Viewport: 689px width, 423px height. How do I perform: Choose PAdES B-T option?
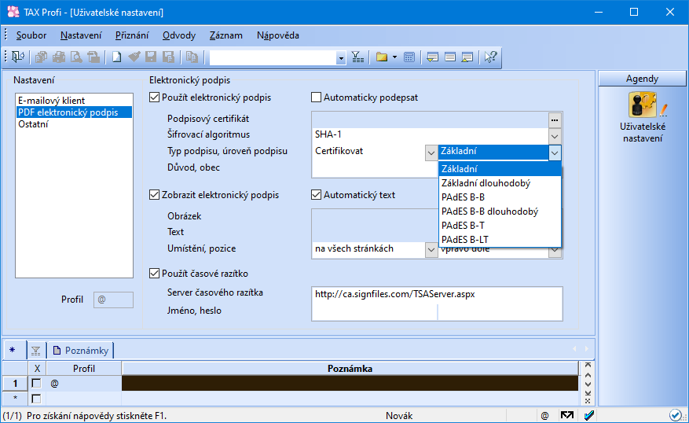[500, 225]
